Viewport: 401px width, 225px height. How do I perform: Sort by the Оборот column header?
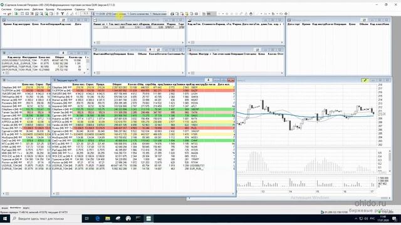(117, 84)
